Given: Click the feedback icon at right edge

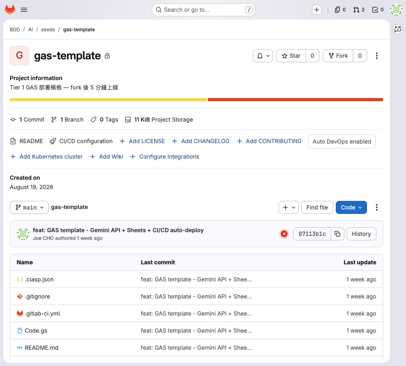Looking at the screenshot, I should tap(398, 29).
